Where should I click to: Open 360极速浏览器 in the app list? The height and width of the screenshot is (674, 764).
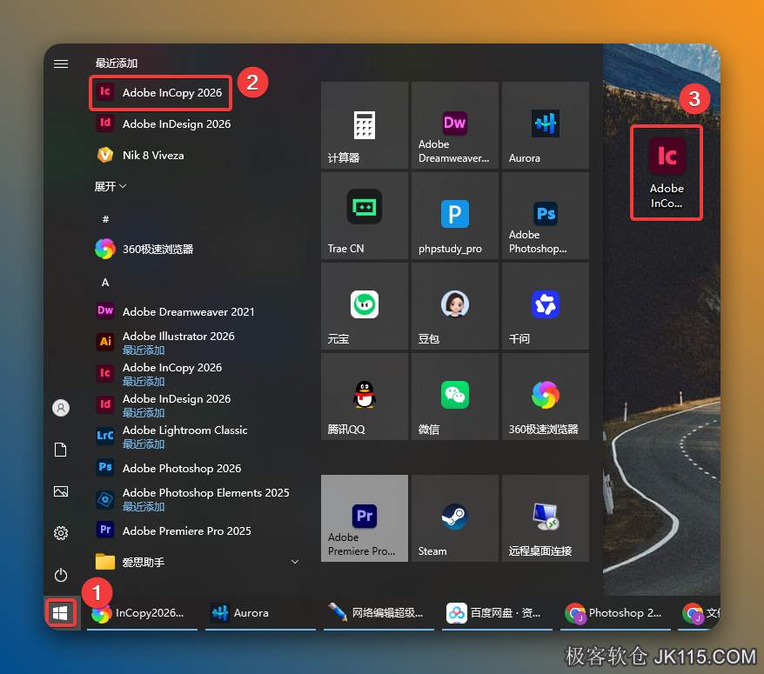point(195,249)
